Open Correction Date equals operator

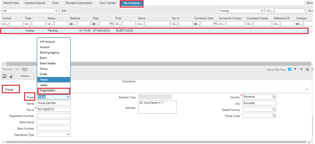[x=197, y=24]
